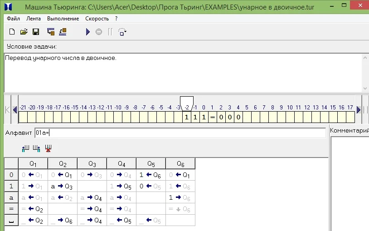Minimize the Машина Тьюринга window
Image resolution: width=369 pixels, height=231 pixels.
pyautogui.click(x=332, y=6)
